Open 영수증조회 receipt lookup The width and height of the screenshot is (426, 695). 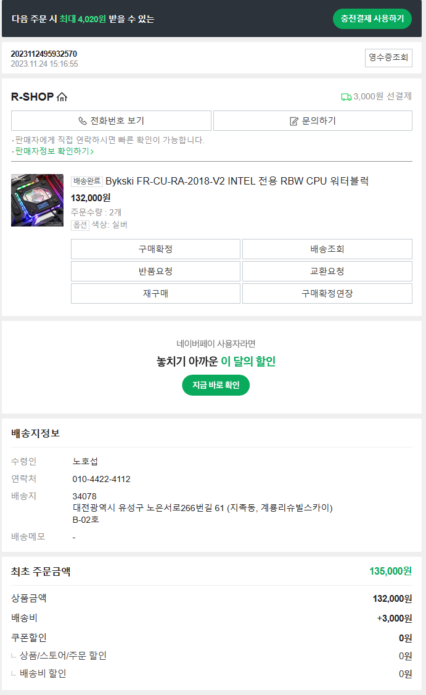(x=388, y=58)
